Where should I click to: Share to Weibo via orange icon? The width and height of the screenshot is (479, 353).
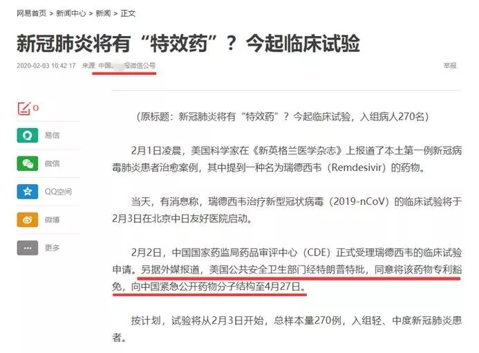point(28,219)
